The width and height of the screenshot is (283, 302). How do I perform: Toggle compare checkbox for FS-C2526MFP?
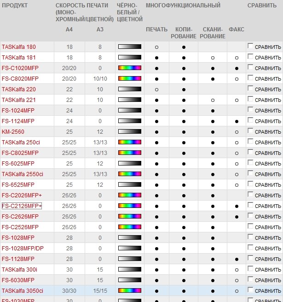point(250,226)
